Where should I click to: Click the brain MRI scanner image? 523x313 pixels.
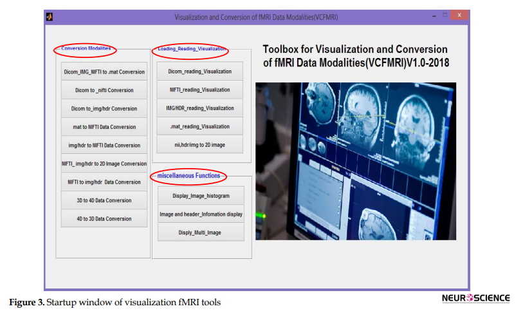(356, 161)
